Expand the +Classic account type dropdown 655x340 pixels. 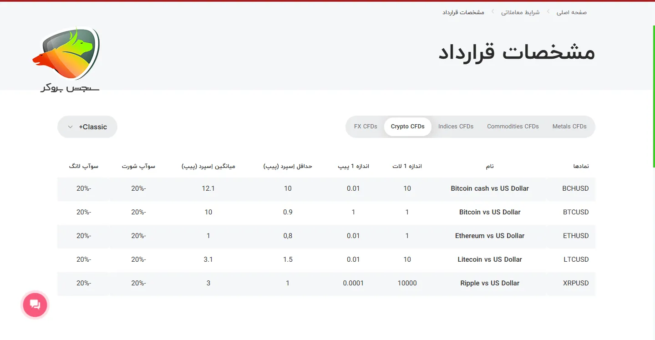87,127
